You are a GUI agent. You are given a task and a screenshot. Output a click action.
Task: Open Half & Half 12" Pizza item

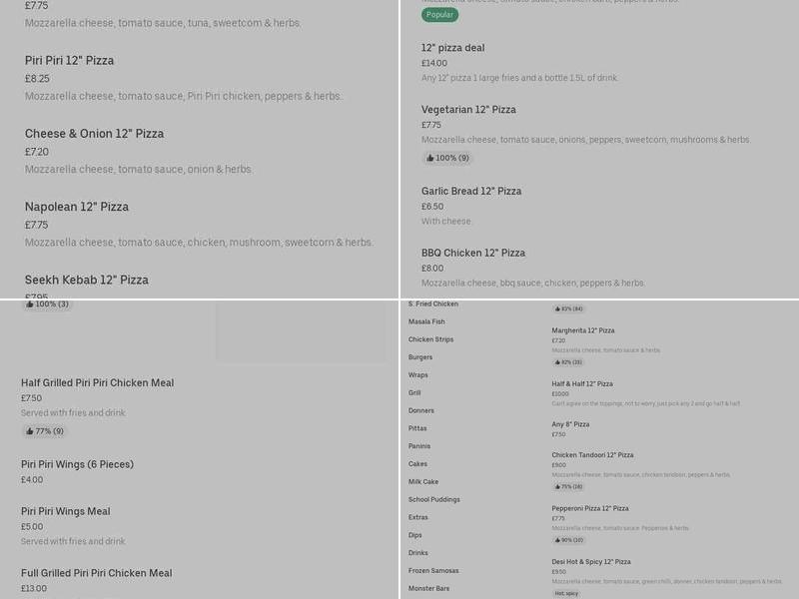coord(582,384)
